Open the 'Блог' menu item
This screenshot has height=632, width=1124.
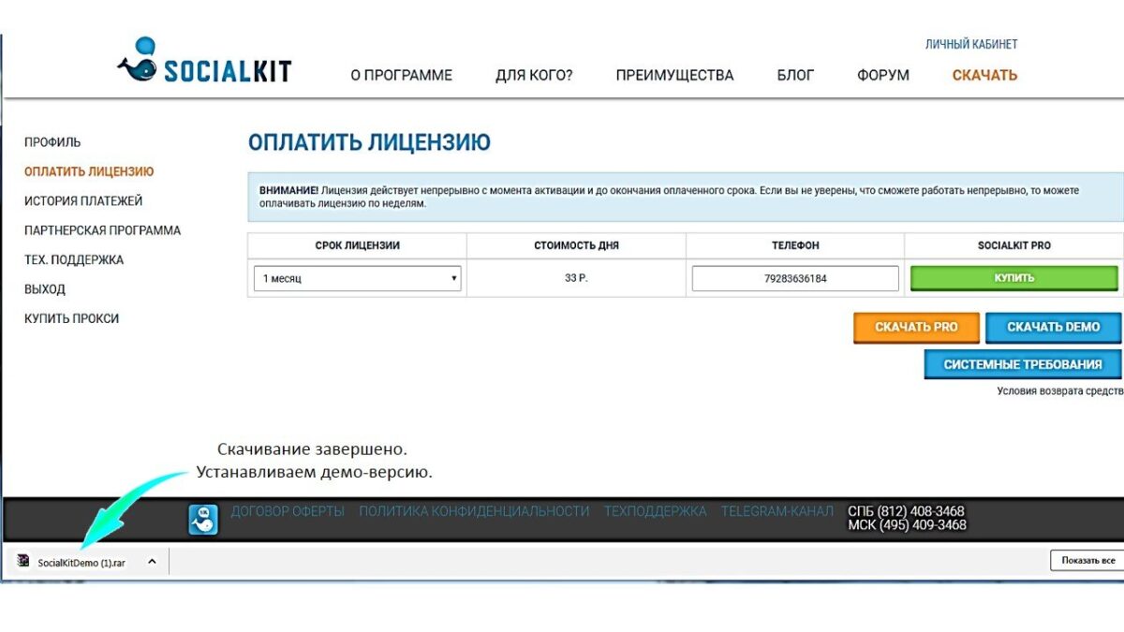[x=795, y=75]
